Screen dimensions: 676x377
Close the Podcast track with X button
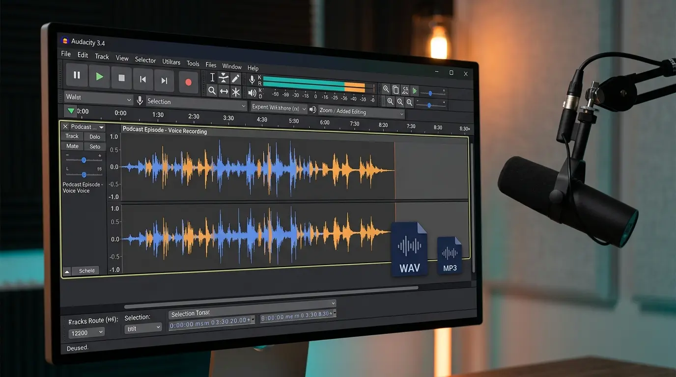(65, 127)
